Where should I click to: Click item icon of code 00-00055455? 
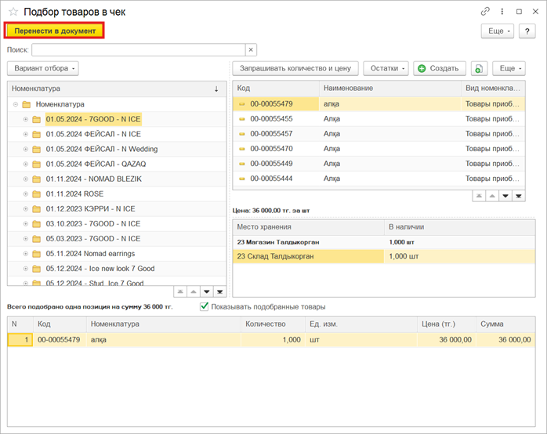[241, 119]
